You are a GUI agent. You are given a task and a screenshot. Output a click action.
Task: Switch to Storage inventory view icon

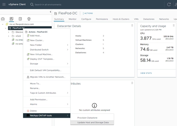20,19
